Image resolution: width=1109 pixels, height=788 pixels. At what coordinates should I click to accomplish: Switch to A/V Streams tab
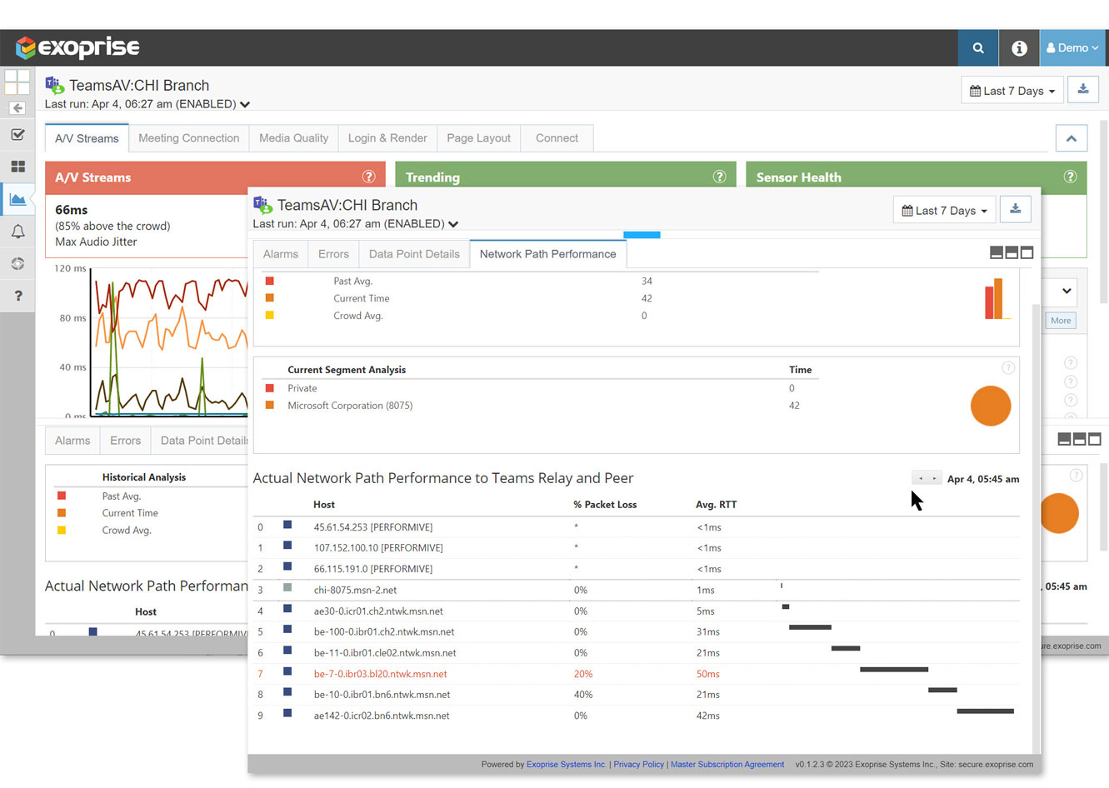pos(87,138)
